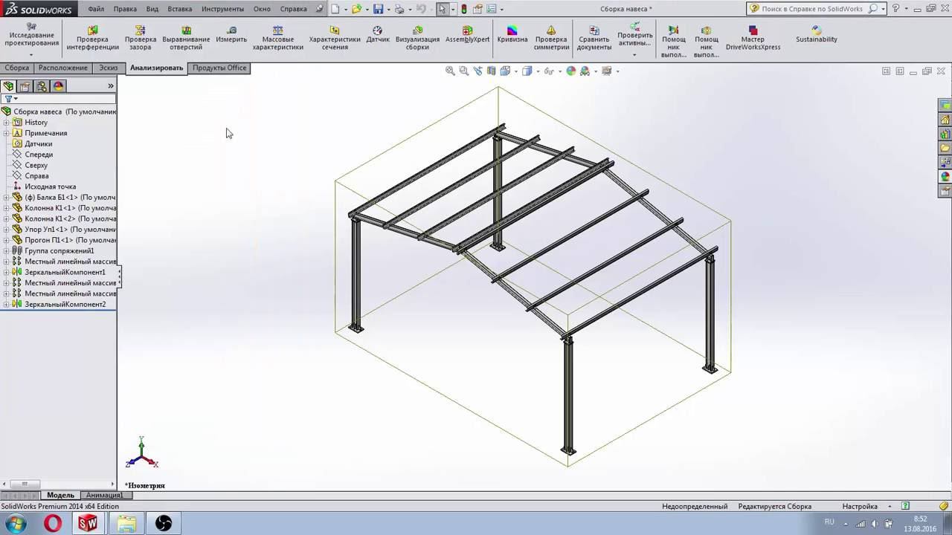Switch to FeatureManager design tree tab

coord(8,86)
